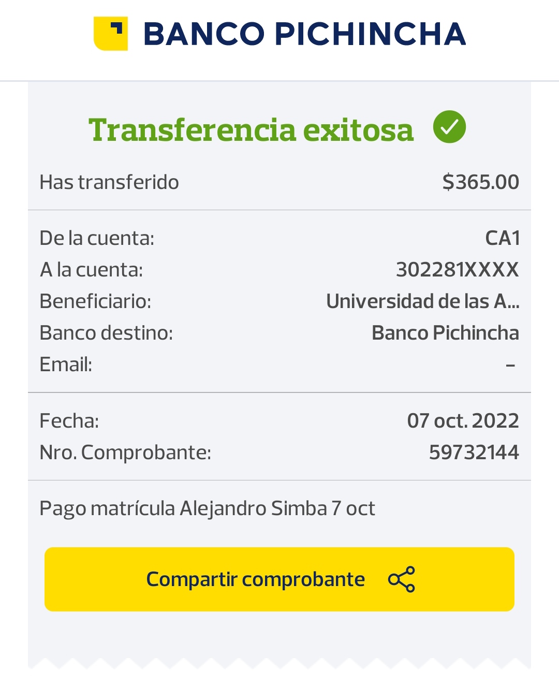
Task: Select the source account value CA1
Action: click(502, 238)
